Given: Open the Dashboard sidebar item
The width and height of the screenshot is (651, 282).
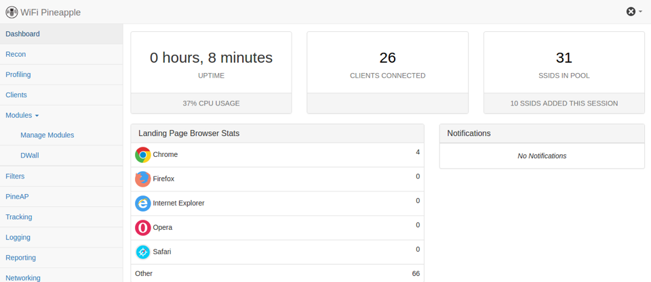Looking at the screenshot, I should tap(62, 34).
